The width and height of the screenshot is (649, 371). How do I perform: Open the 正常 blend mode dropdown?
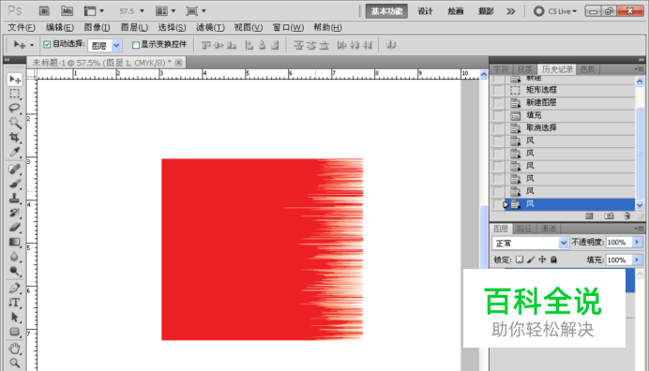click(x=530, y=243)
